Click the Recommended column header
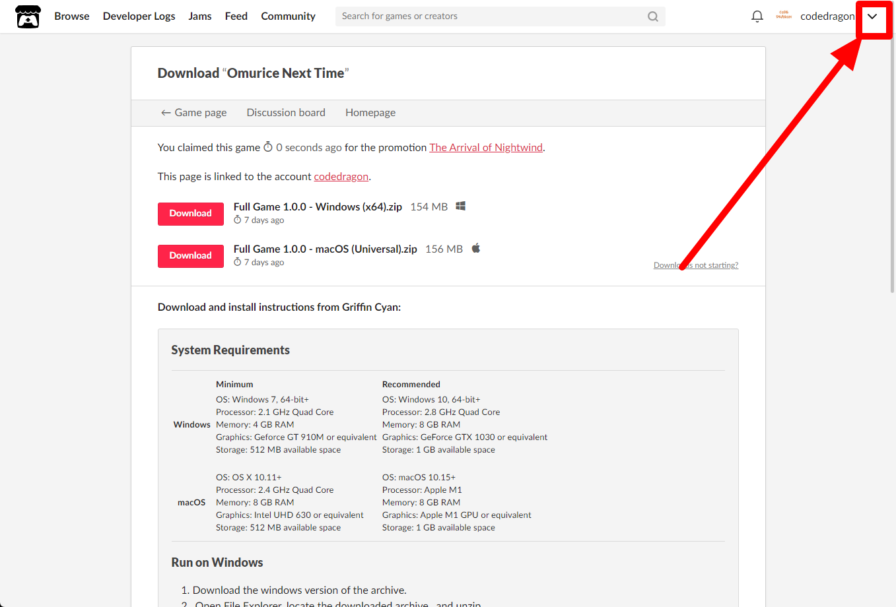Image resolution: width=896 pixels, height=607 pixels. coord(411,384)
